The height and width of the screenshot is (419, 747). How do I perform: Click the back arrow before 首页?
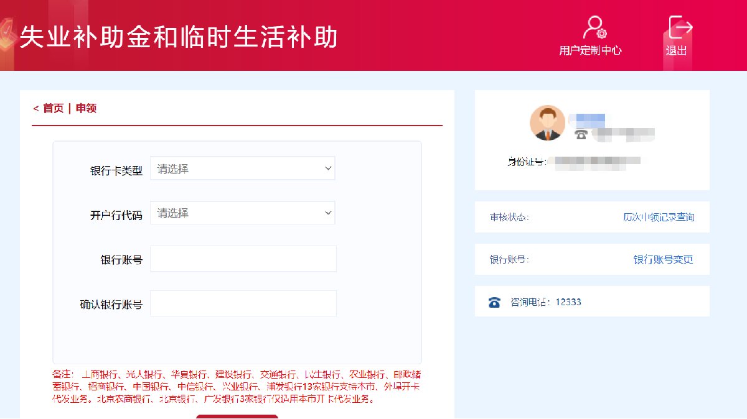[x=35, y=109]
